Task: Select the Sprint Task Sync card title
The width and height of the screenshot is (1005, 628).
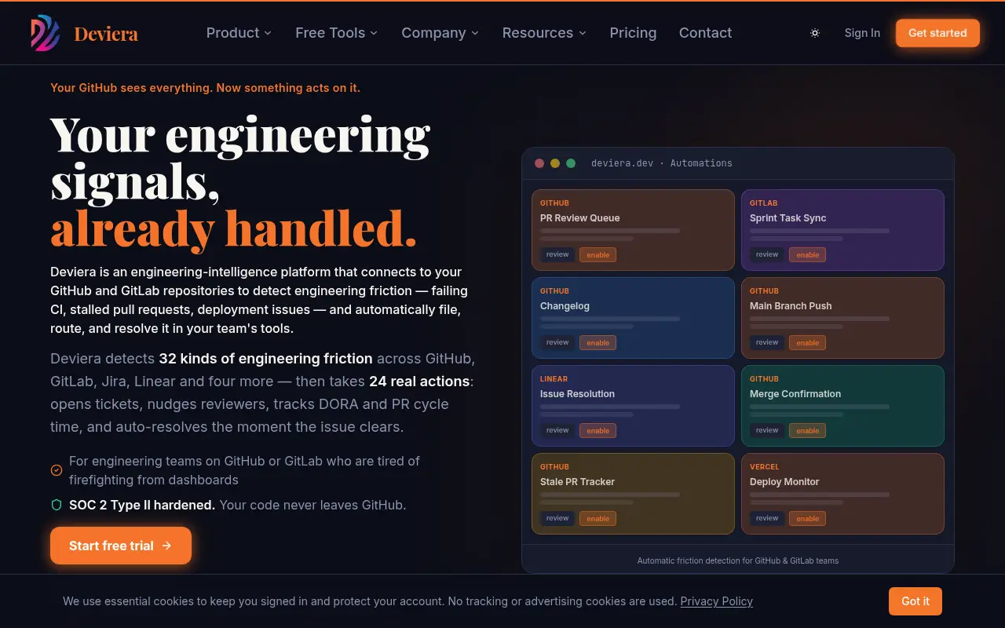Action: (788, 218)
